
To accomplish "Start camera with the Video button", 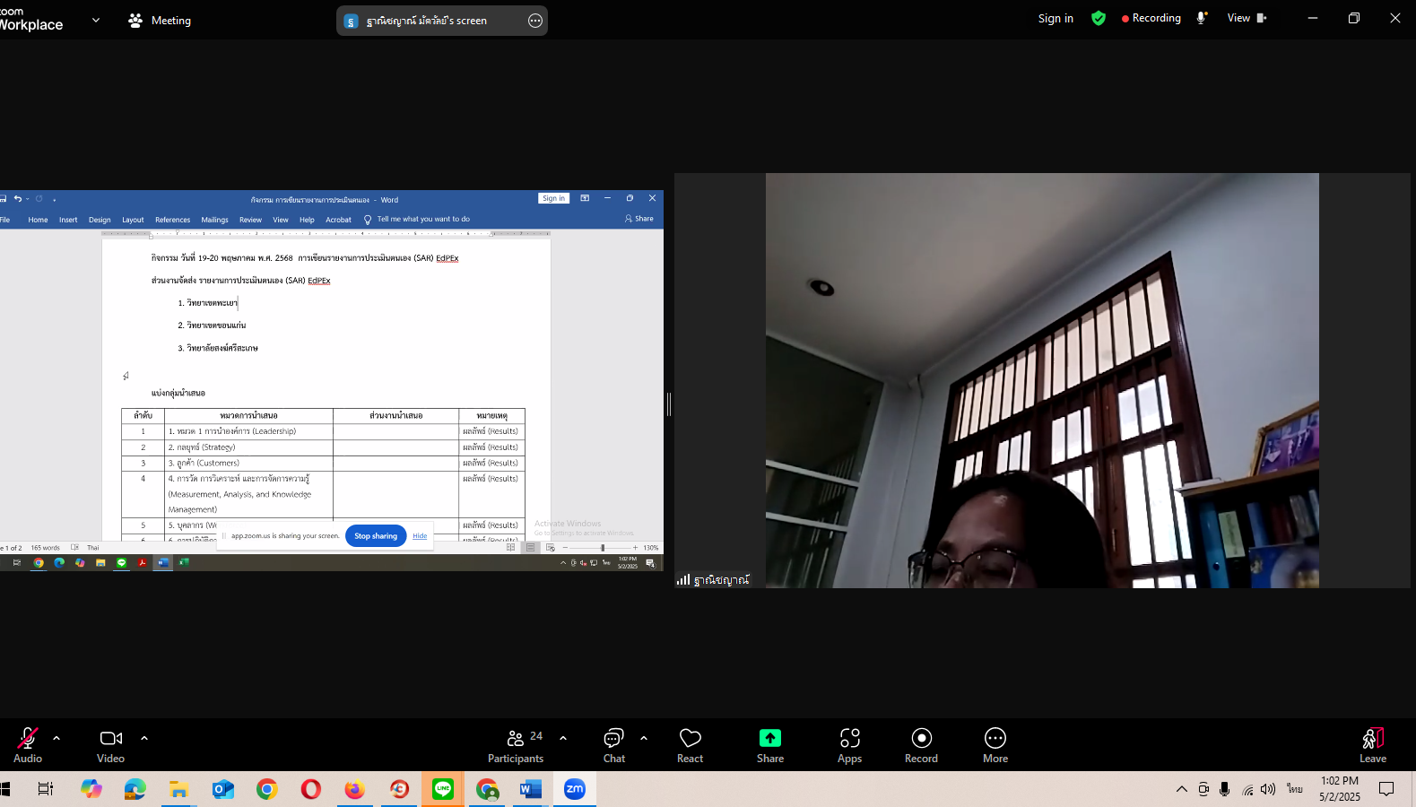I will (x=111, y=745).
